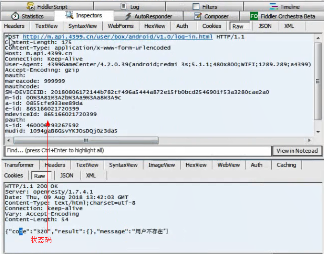Screen dimensions: 324x254
Task: Click the User-Agent 4399GameCenter line
Action: (x=158, y=64)
